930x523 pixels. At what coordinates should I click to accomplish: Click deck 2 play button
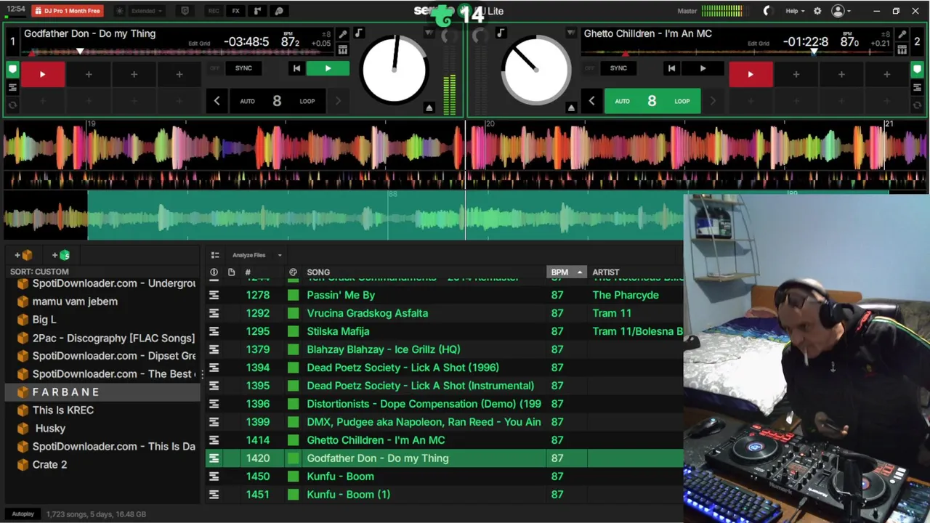tap(703, 68)
